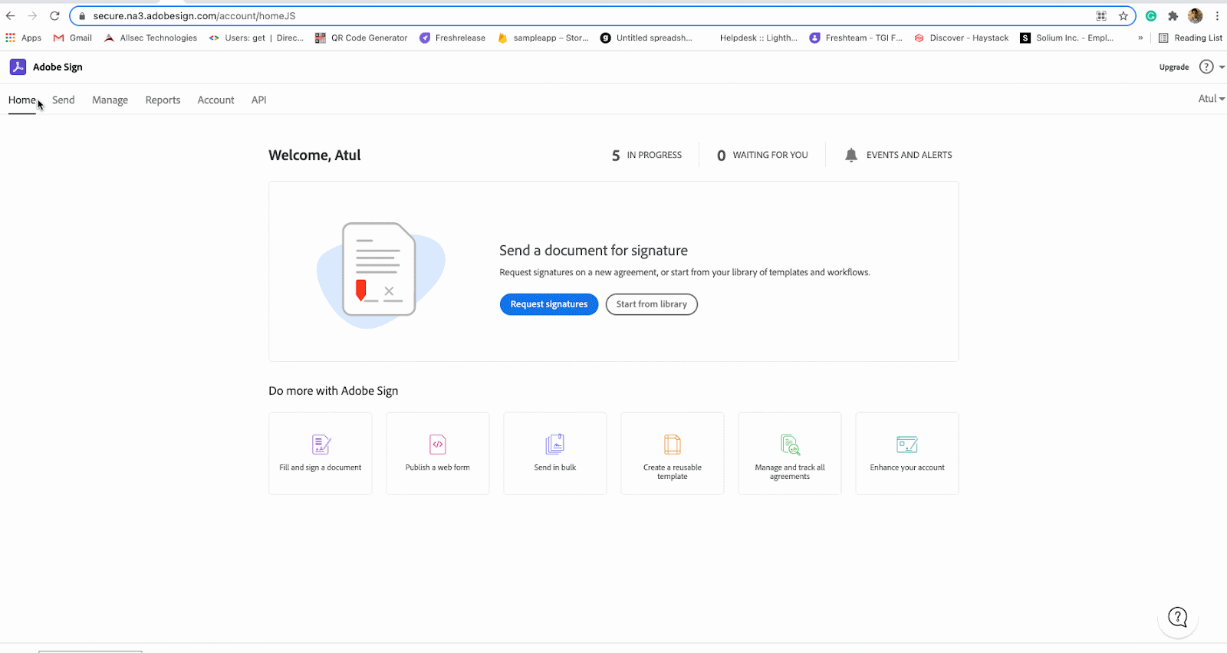Open the Reading List

[x=1190, y=38]
